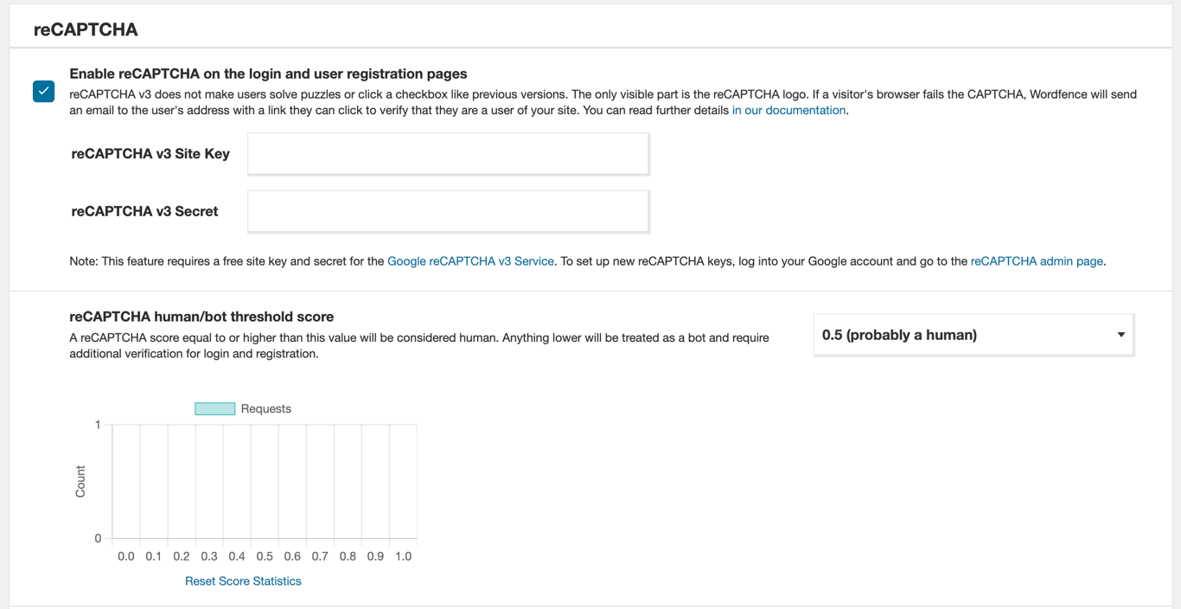Click inside the reCAPTCHA v3 Site Key field
Screen dimensions: 1181x609
[x=447, y=153]
